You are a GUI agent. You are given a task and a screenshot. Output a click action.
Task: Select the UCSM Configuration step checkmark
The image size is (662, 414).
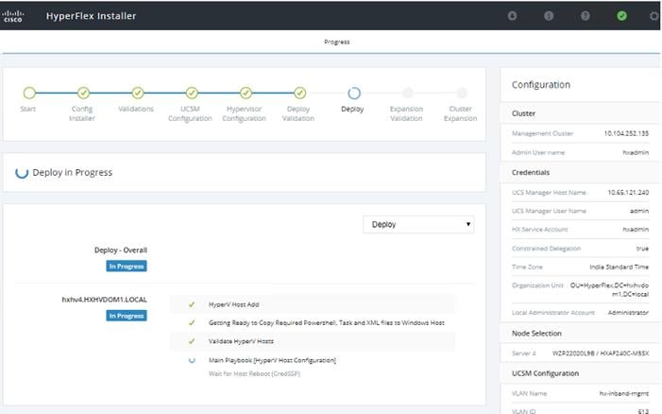pos(192,93)
